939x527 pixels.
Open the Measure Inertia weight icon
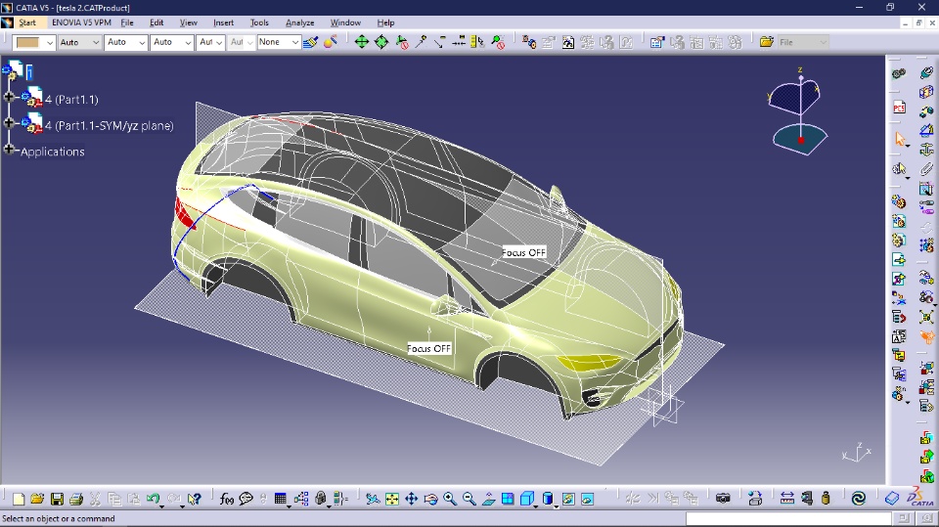click(x=826, y=499)
